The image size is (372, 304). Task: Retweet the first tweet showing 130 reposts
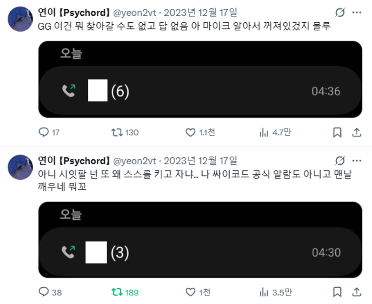point(125,132)
